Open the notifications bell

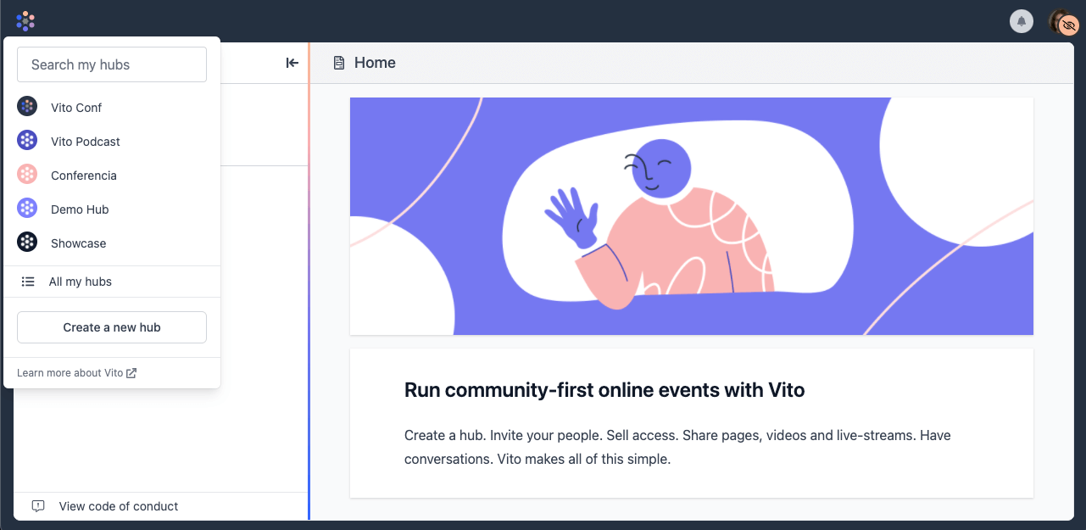(x=1022, y=21)
